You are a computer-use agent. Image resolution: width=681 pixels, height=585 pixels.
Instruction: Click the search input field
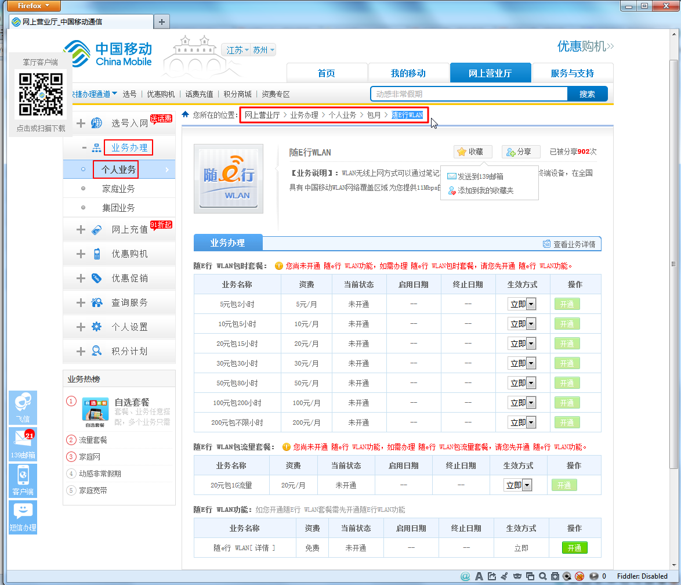pyautogui.click(x=469, y=94)
